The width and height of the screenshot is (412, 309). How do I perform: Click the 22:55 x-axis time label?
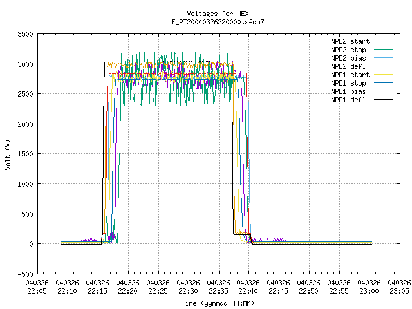pos(339,292)
